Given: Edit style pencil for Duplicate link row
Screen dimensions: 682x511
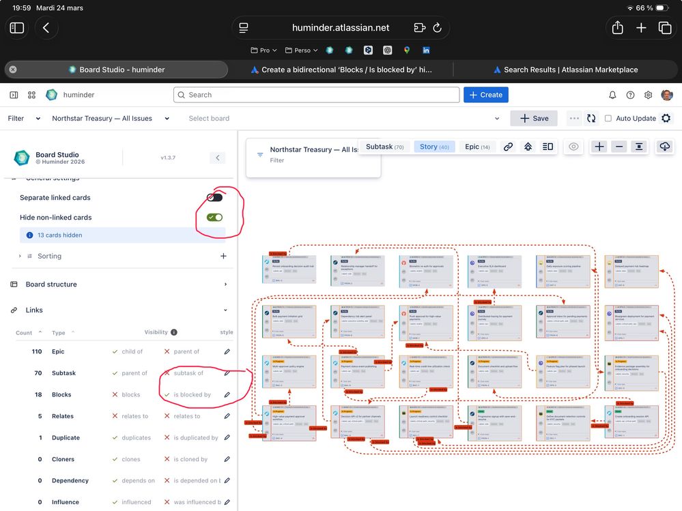Looking at the screenshot, I should click(x=227, y=437).
